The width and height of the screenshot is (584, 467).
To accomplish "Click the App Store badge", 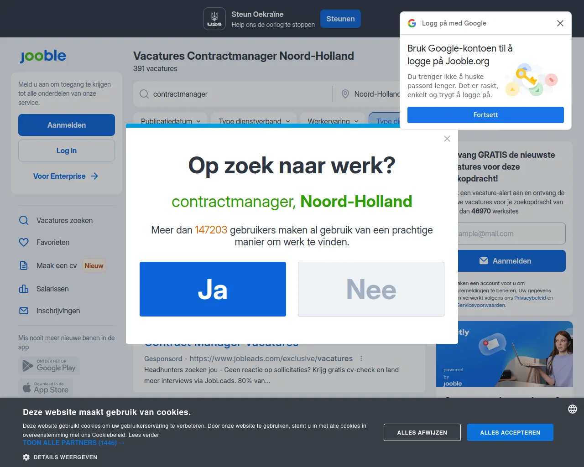I will pos(46,388).
